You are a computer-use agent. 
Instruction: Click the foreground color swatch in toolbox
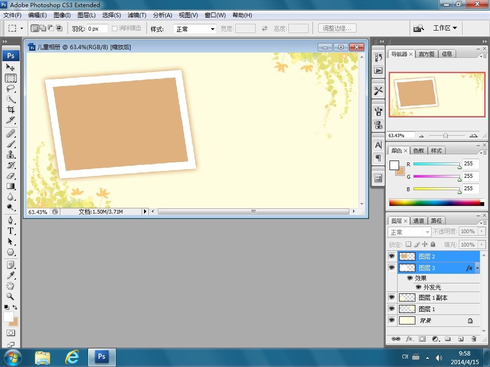(9, 316)
